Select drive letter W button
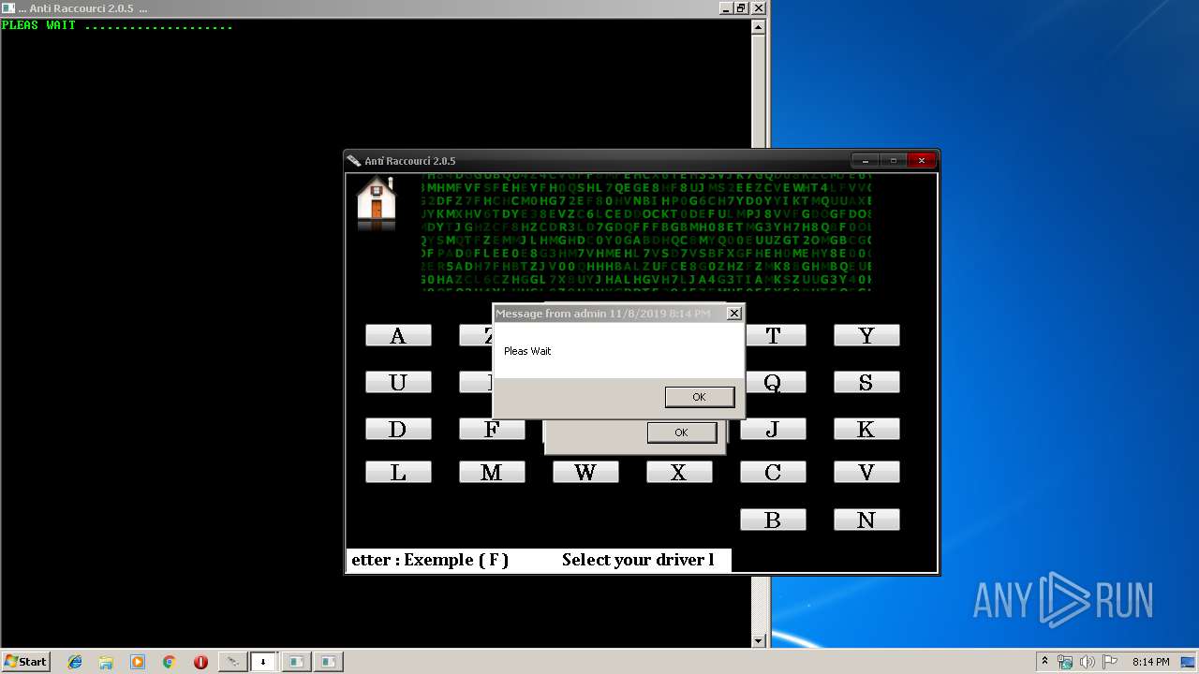The width and height of the screenshot is (1199, 674). click(x=585, y=472)
